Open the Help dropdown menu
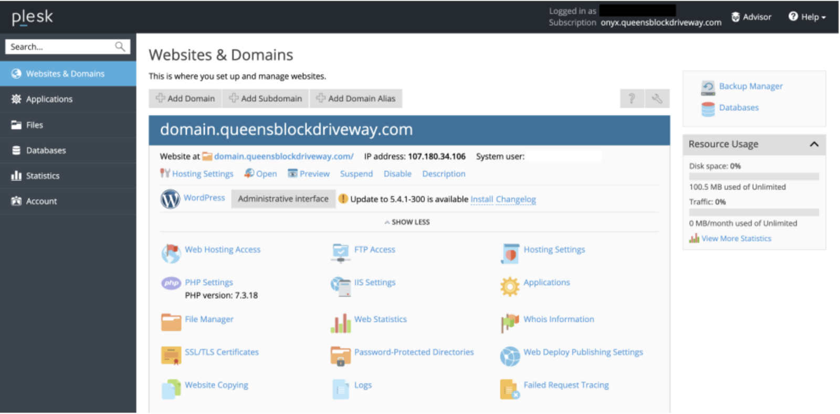This screenshot has width=840, height=414. [x=807, y=17]
